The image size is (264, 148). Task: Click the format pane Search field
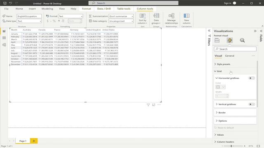(x=235, y=49)
